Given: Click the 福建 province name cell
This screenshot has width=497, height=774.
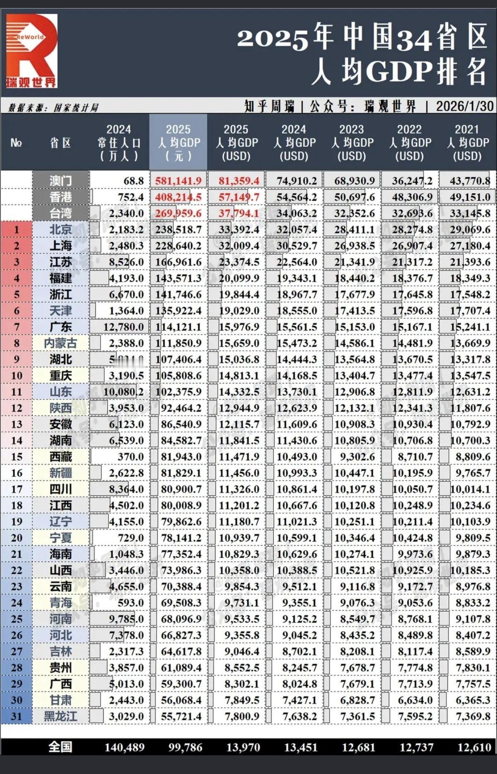Looking at the screenshot, I should (x=60, y=278).
